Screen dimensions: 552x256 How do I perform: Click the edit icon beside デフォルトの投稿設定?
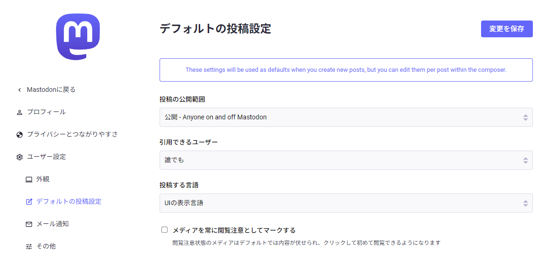click(x=29, y=202)
